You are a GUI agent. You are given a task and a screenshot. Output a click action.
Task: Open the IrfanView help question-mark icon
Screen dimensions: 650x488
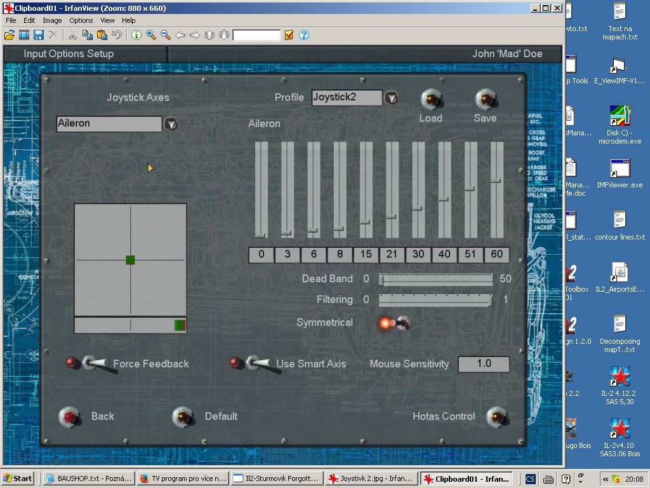pyautogui.click(x=303, y=35)
